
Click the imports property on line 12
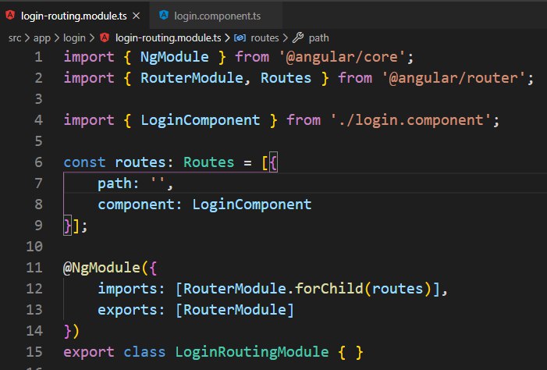(127, 290)
